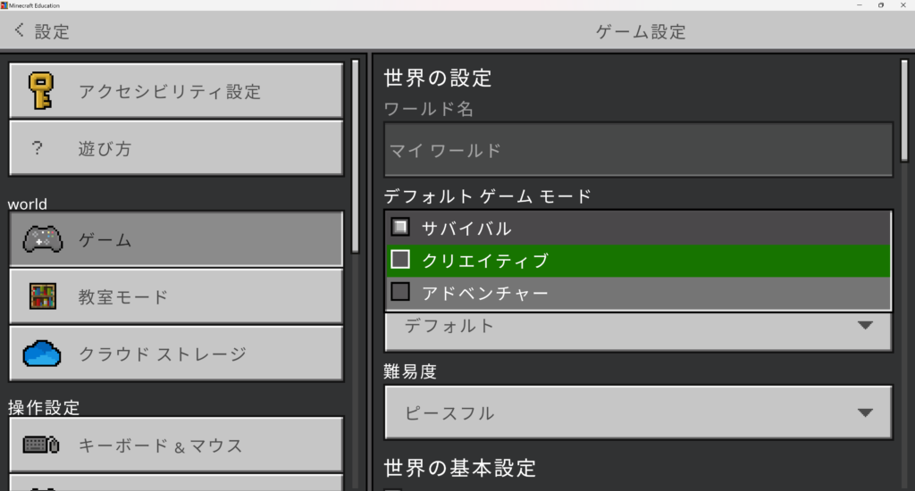Tick the サバイバル checkbox
This screenshot has height=491, width=915.
point(400,227)
